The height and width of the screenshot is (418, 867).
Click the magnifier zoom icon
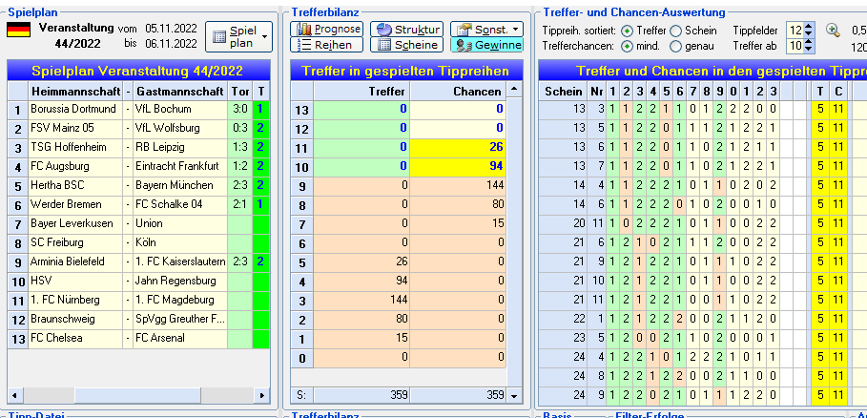[x=833, y=30]
